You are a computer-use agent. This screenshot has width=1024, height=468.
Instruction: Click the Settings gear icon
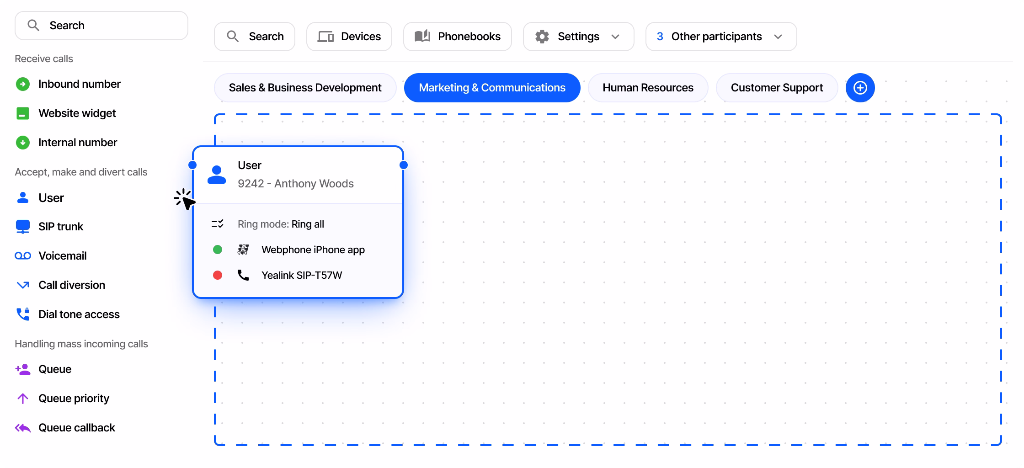(x=542, y=37)
